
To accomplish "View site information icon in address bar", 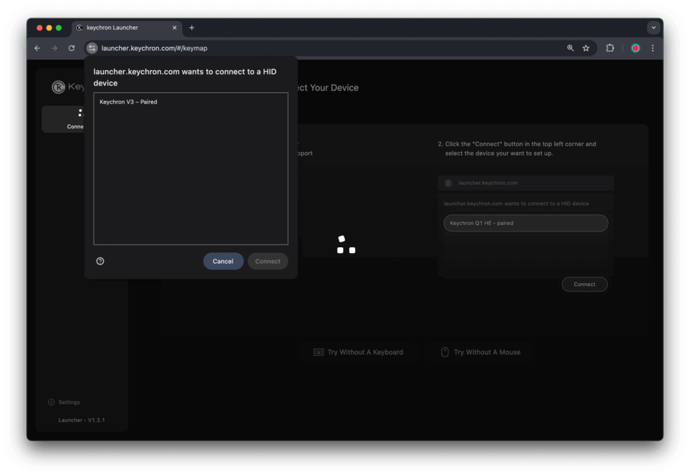I will click(x=92, y=48).
